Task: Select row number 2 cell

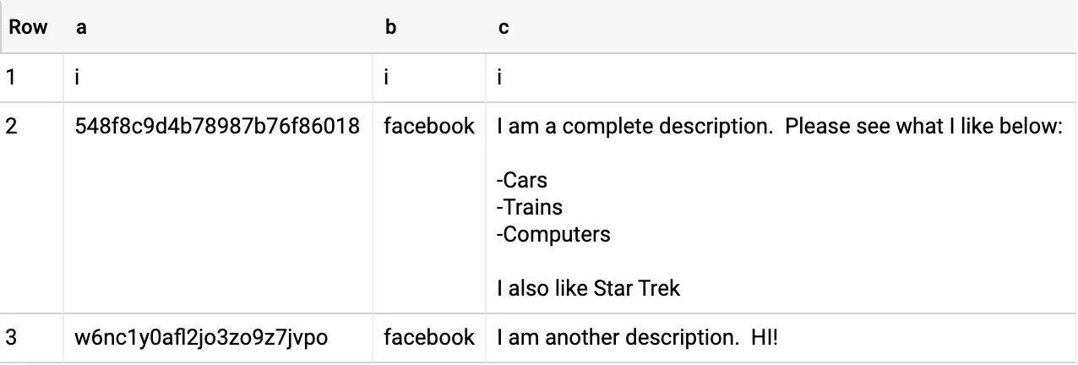Action: (11, 127)
